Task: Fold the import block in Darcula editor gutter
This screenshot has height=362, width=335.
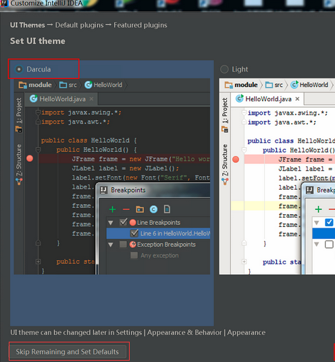Action: [38, 112]
